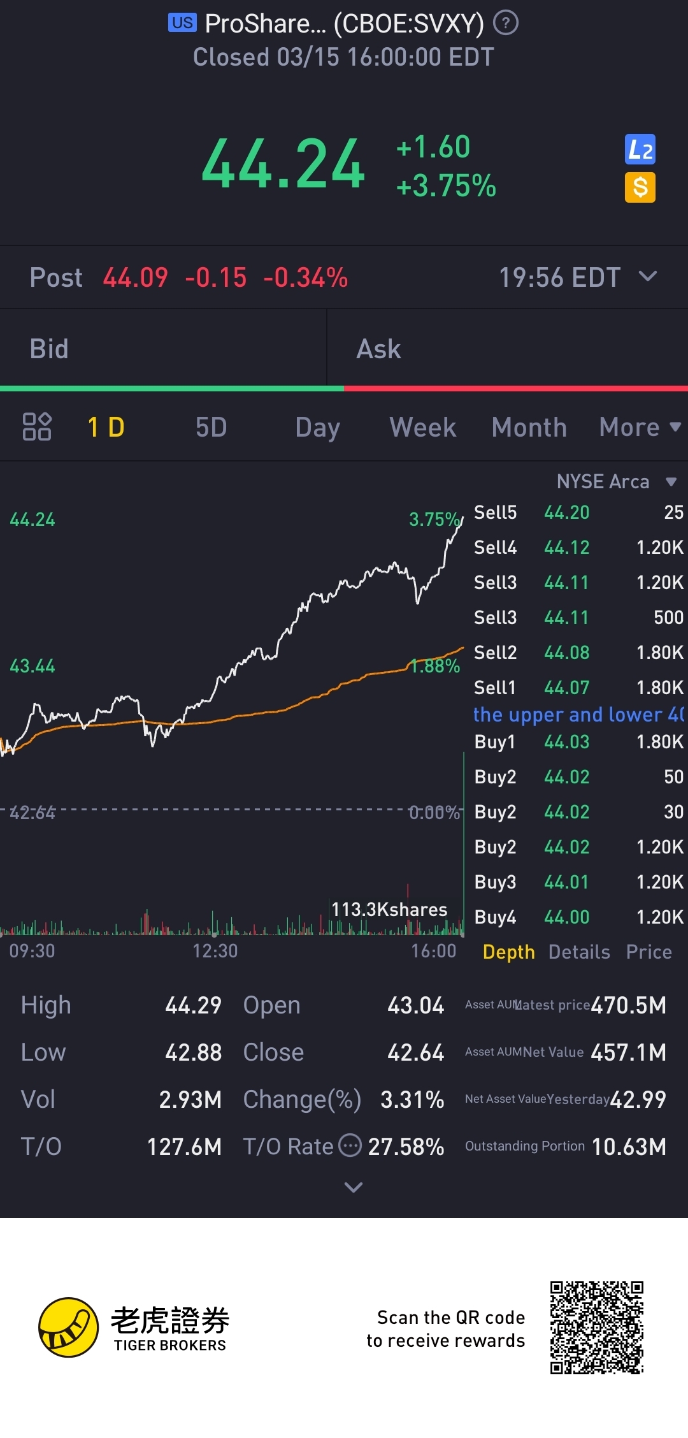Screen dimensions: 688x1438
Task: Tap the +3.75% change value
Action: (x=446, y=186)
